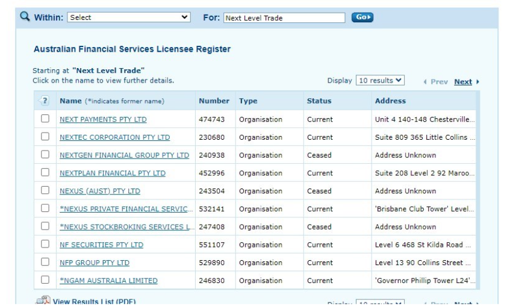Select checkbox for NEXUS PRIVATE FINANCIAL row
Screen dimensions: 513x306
(x=45, y=208)
